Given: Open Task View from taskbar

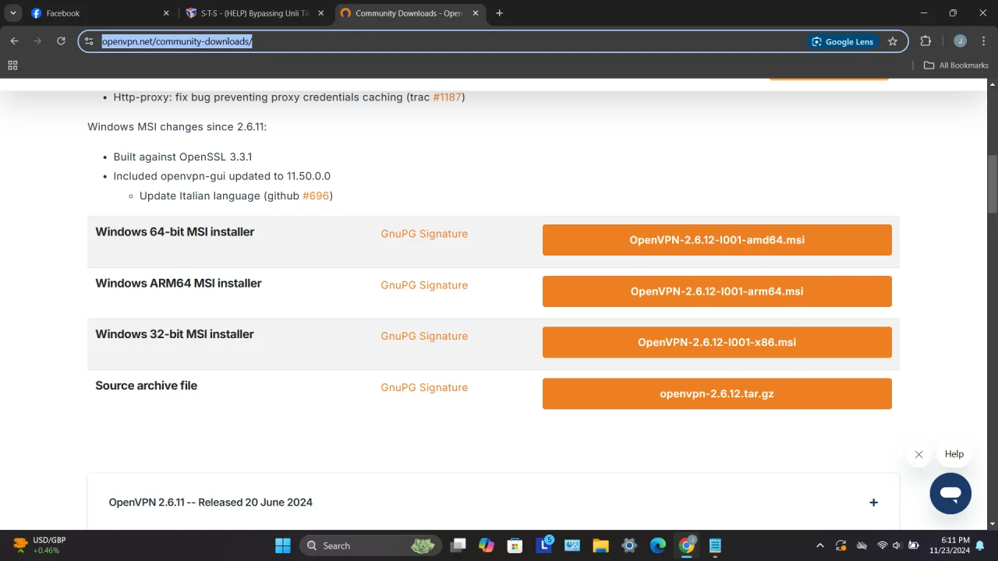Looking at the screenshot, I should [x=458, y=545].
